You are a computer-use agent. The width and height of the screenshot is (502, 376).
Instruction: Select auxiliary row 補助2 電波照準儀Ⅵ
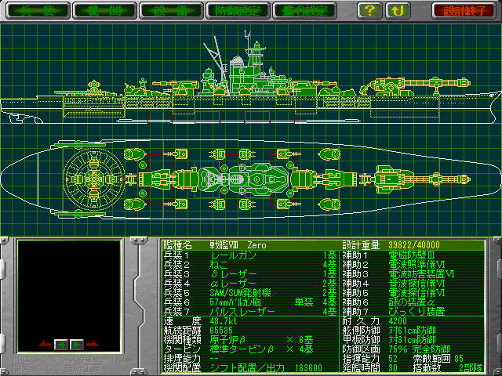(x=413, y=265)
